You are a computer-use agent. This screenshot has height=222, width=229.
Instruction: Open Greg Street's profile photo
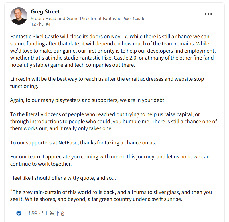[19, 16]
